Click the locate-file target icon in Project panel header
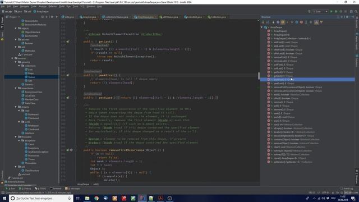The image size is (359, 202). (x=43, y=17)
